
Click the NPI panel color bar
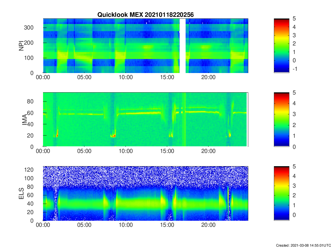[282, 46]
